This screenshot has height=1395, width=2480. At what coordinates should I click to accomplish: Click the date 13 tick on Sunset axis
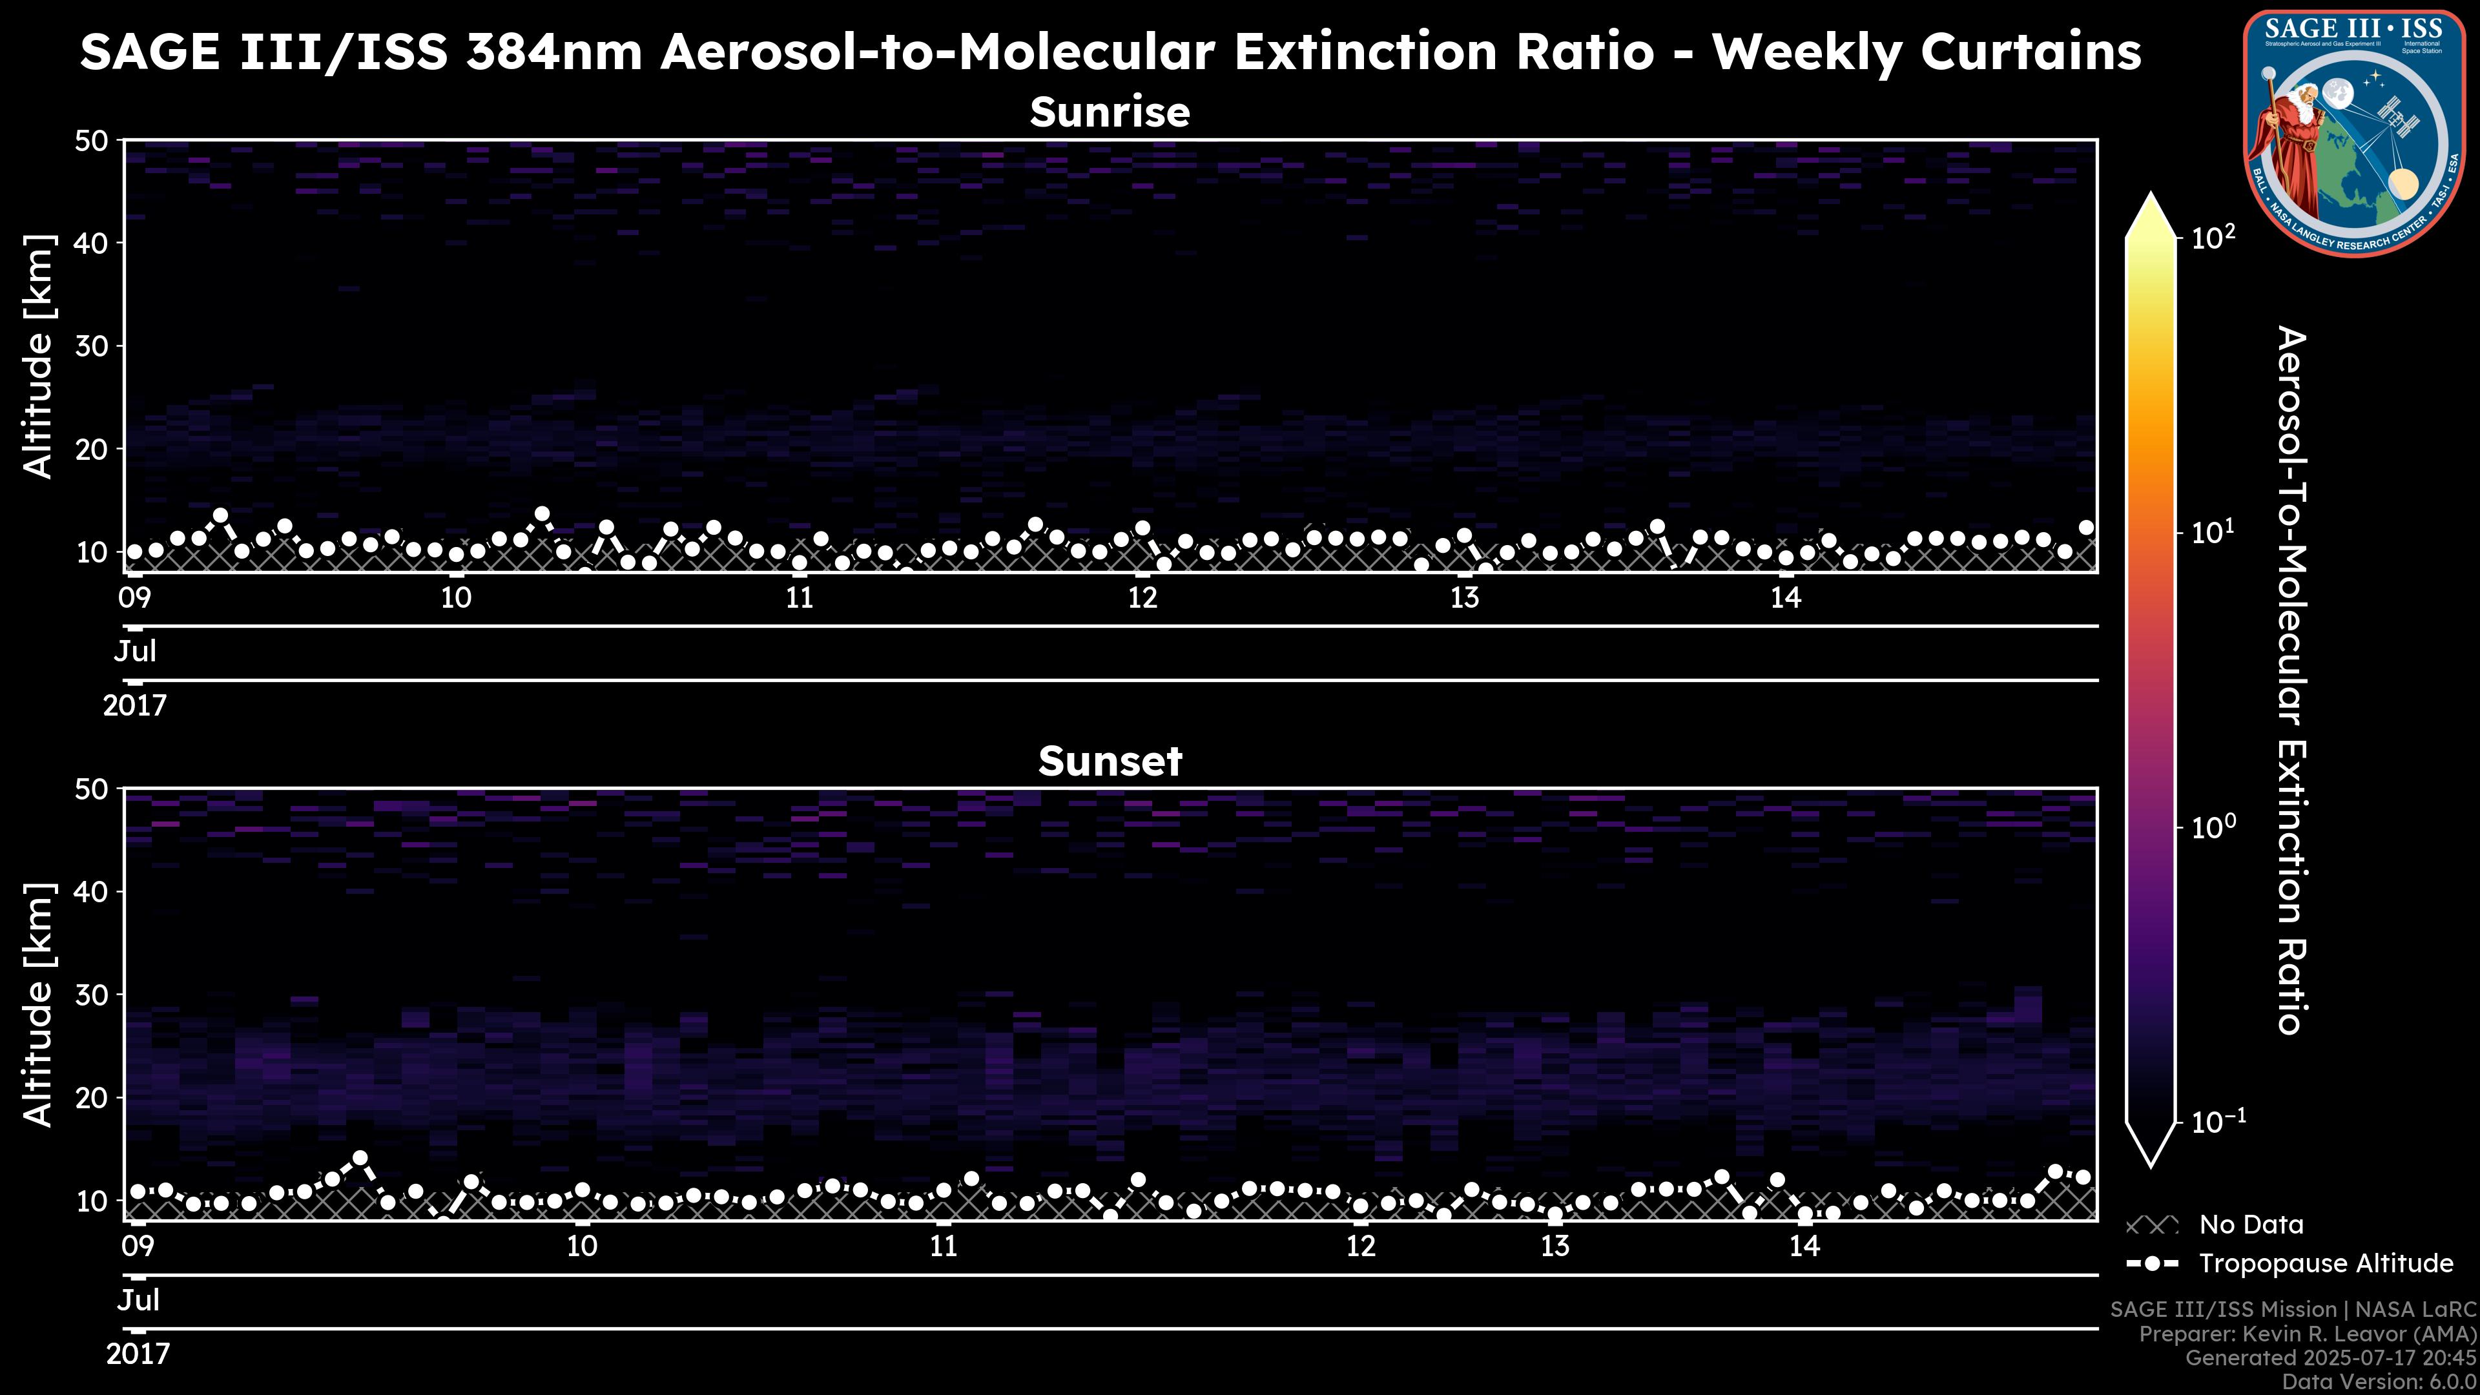(1555, 1246)
